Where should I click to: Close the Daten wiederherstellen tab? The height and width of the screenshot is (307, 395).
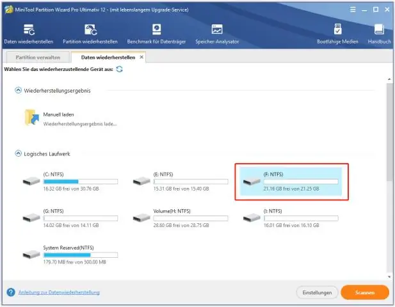141,57
